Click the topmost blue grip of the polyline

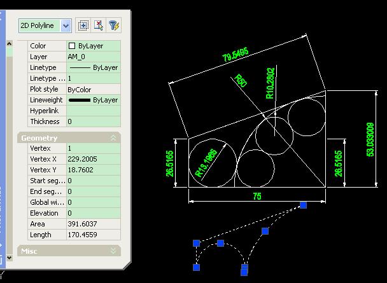pyautogui.click(x=304, y=205)
